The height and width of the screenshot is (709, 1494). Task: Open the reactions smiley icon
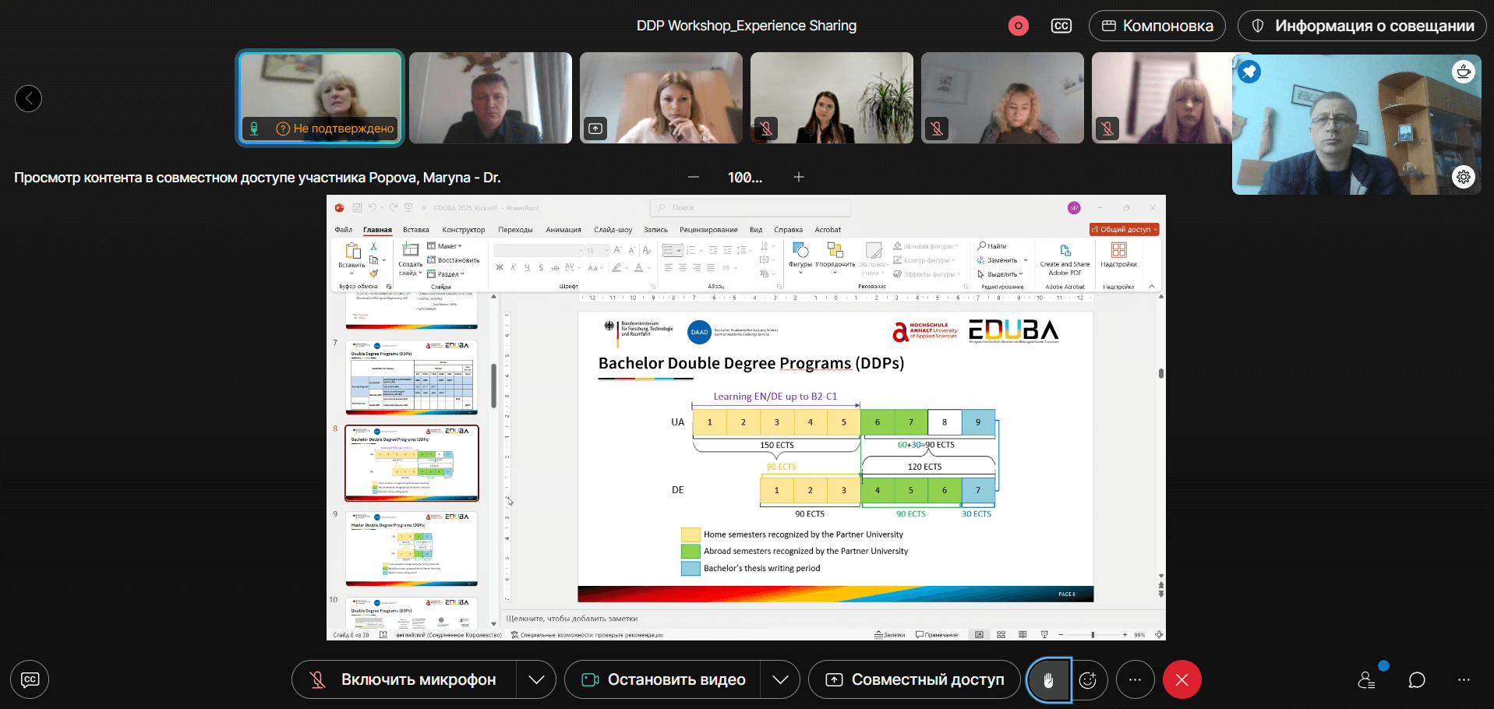(x=1088, y=680)
